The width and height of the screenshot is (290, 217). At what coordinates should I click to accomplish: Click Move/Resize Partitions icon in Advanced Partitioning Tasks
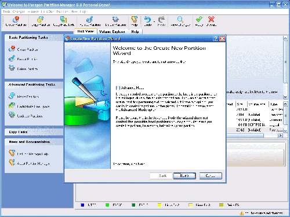coord(12,96)
